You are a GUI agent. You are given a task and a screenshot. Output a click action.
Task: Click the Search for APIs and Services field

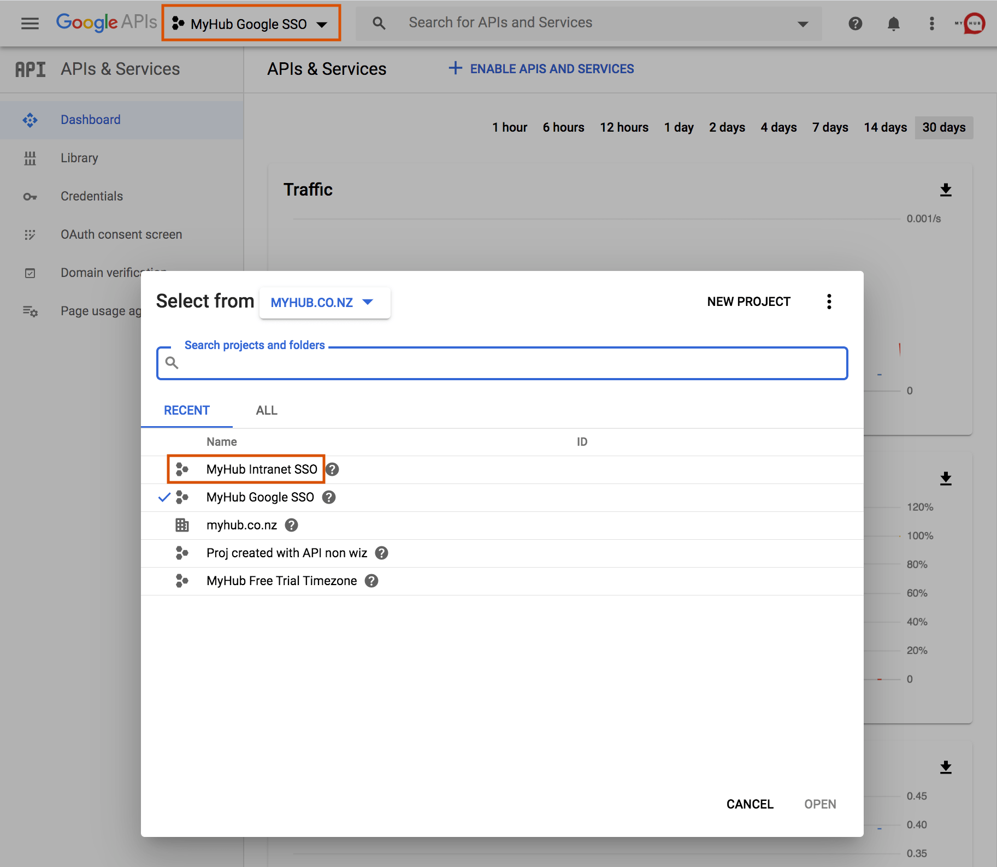(x=589, y=23)
